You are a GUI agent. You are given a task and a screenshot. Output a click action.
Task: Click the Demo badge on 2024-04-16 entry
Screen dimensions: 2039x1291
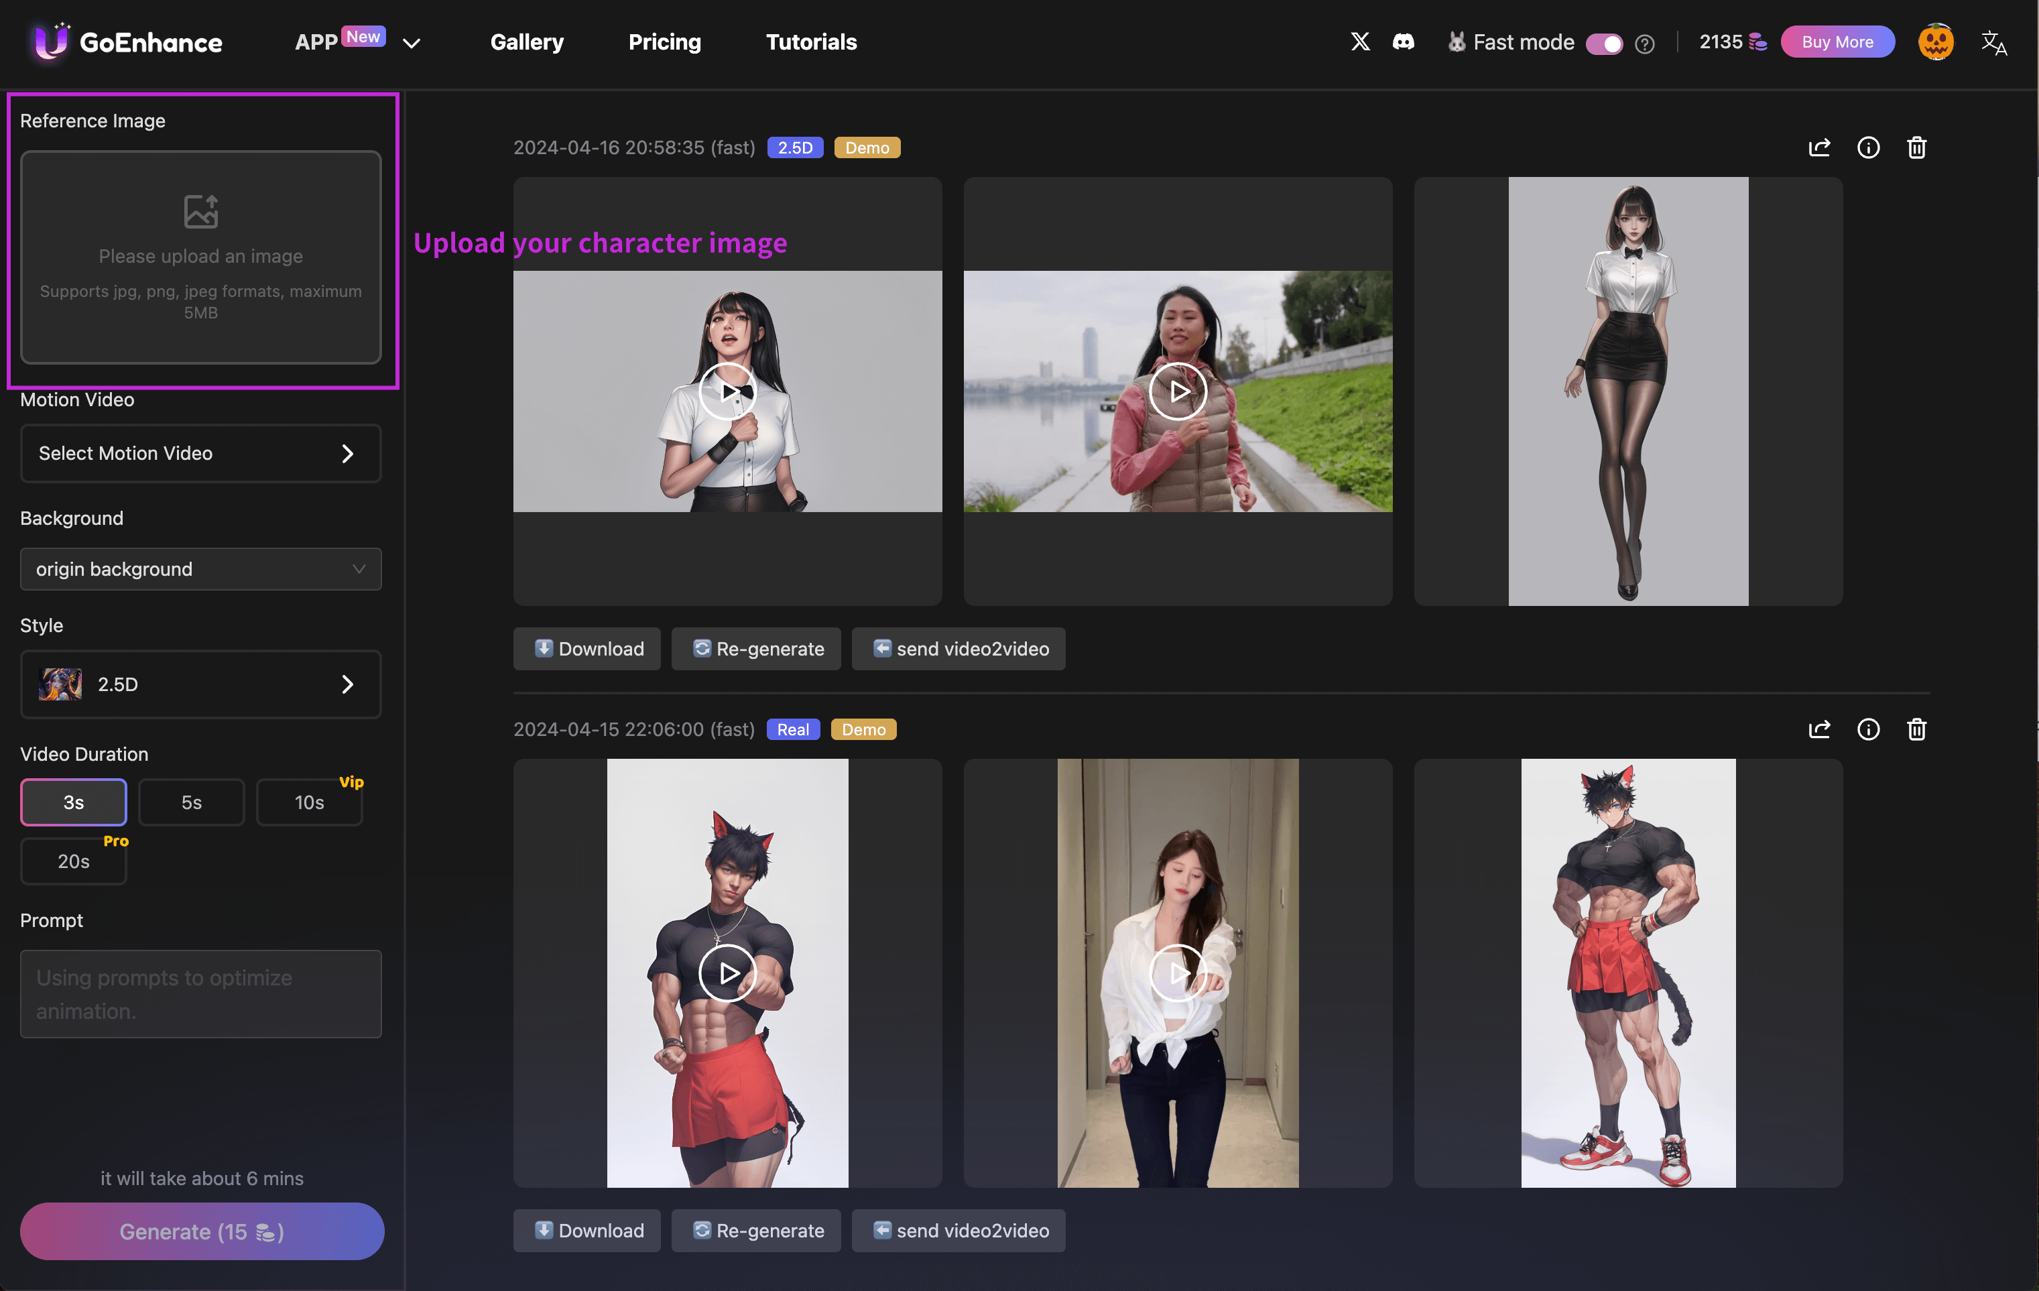pos(867,147)
